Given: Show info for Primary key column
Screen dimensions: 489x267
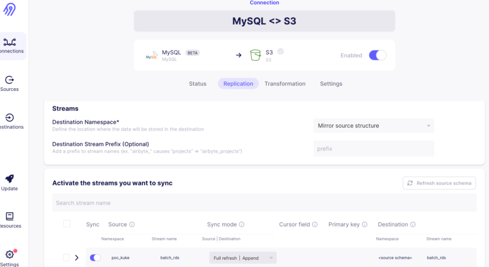Looking at the screenshot, I should click(364, 224).
